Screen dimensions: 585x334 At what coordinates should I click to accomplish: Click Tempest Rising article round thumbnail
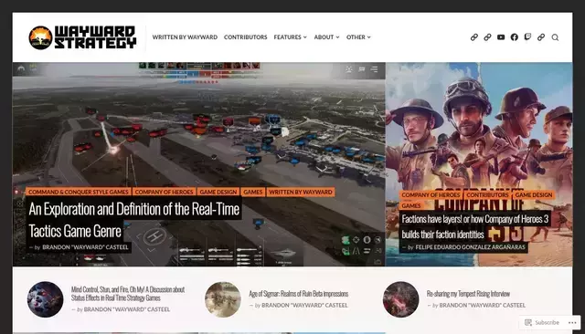(400, 299)
